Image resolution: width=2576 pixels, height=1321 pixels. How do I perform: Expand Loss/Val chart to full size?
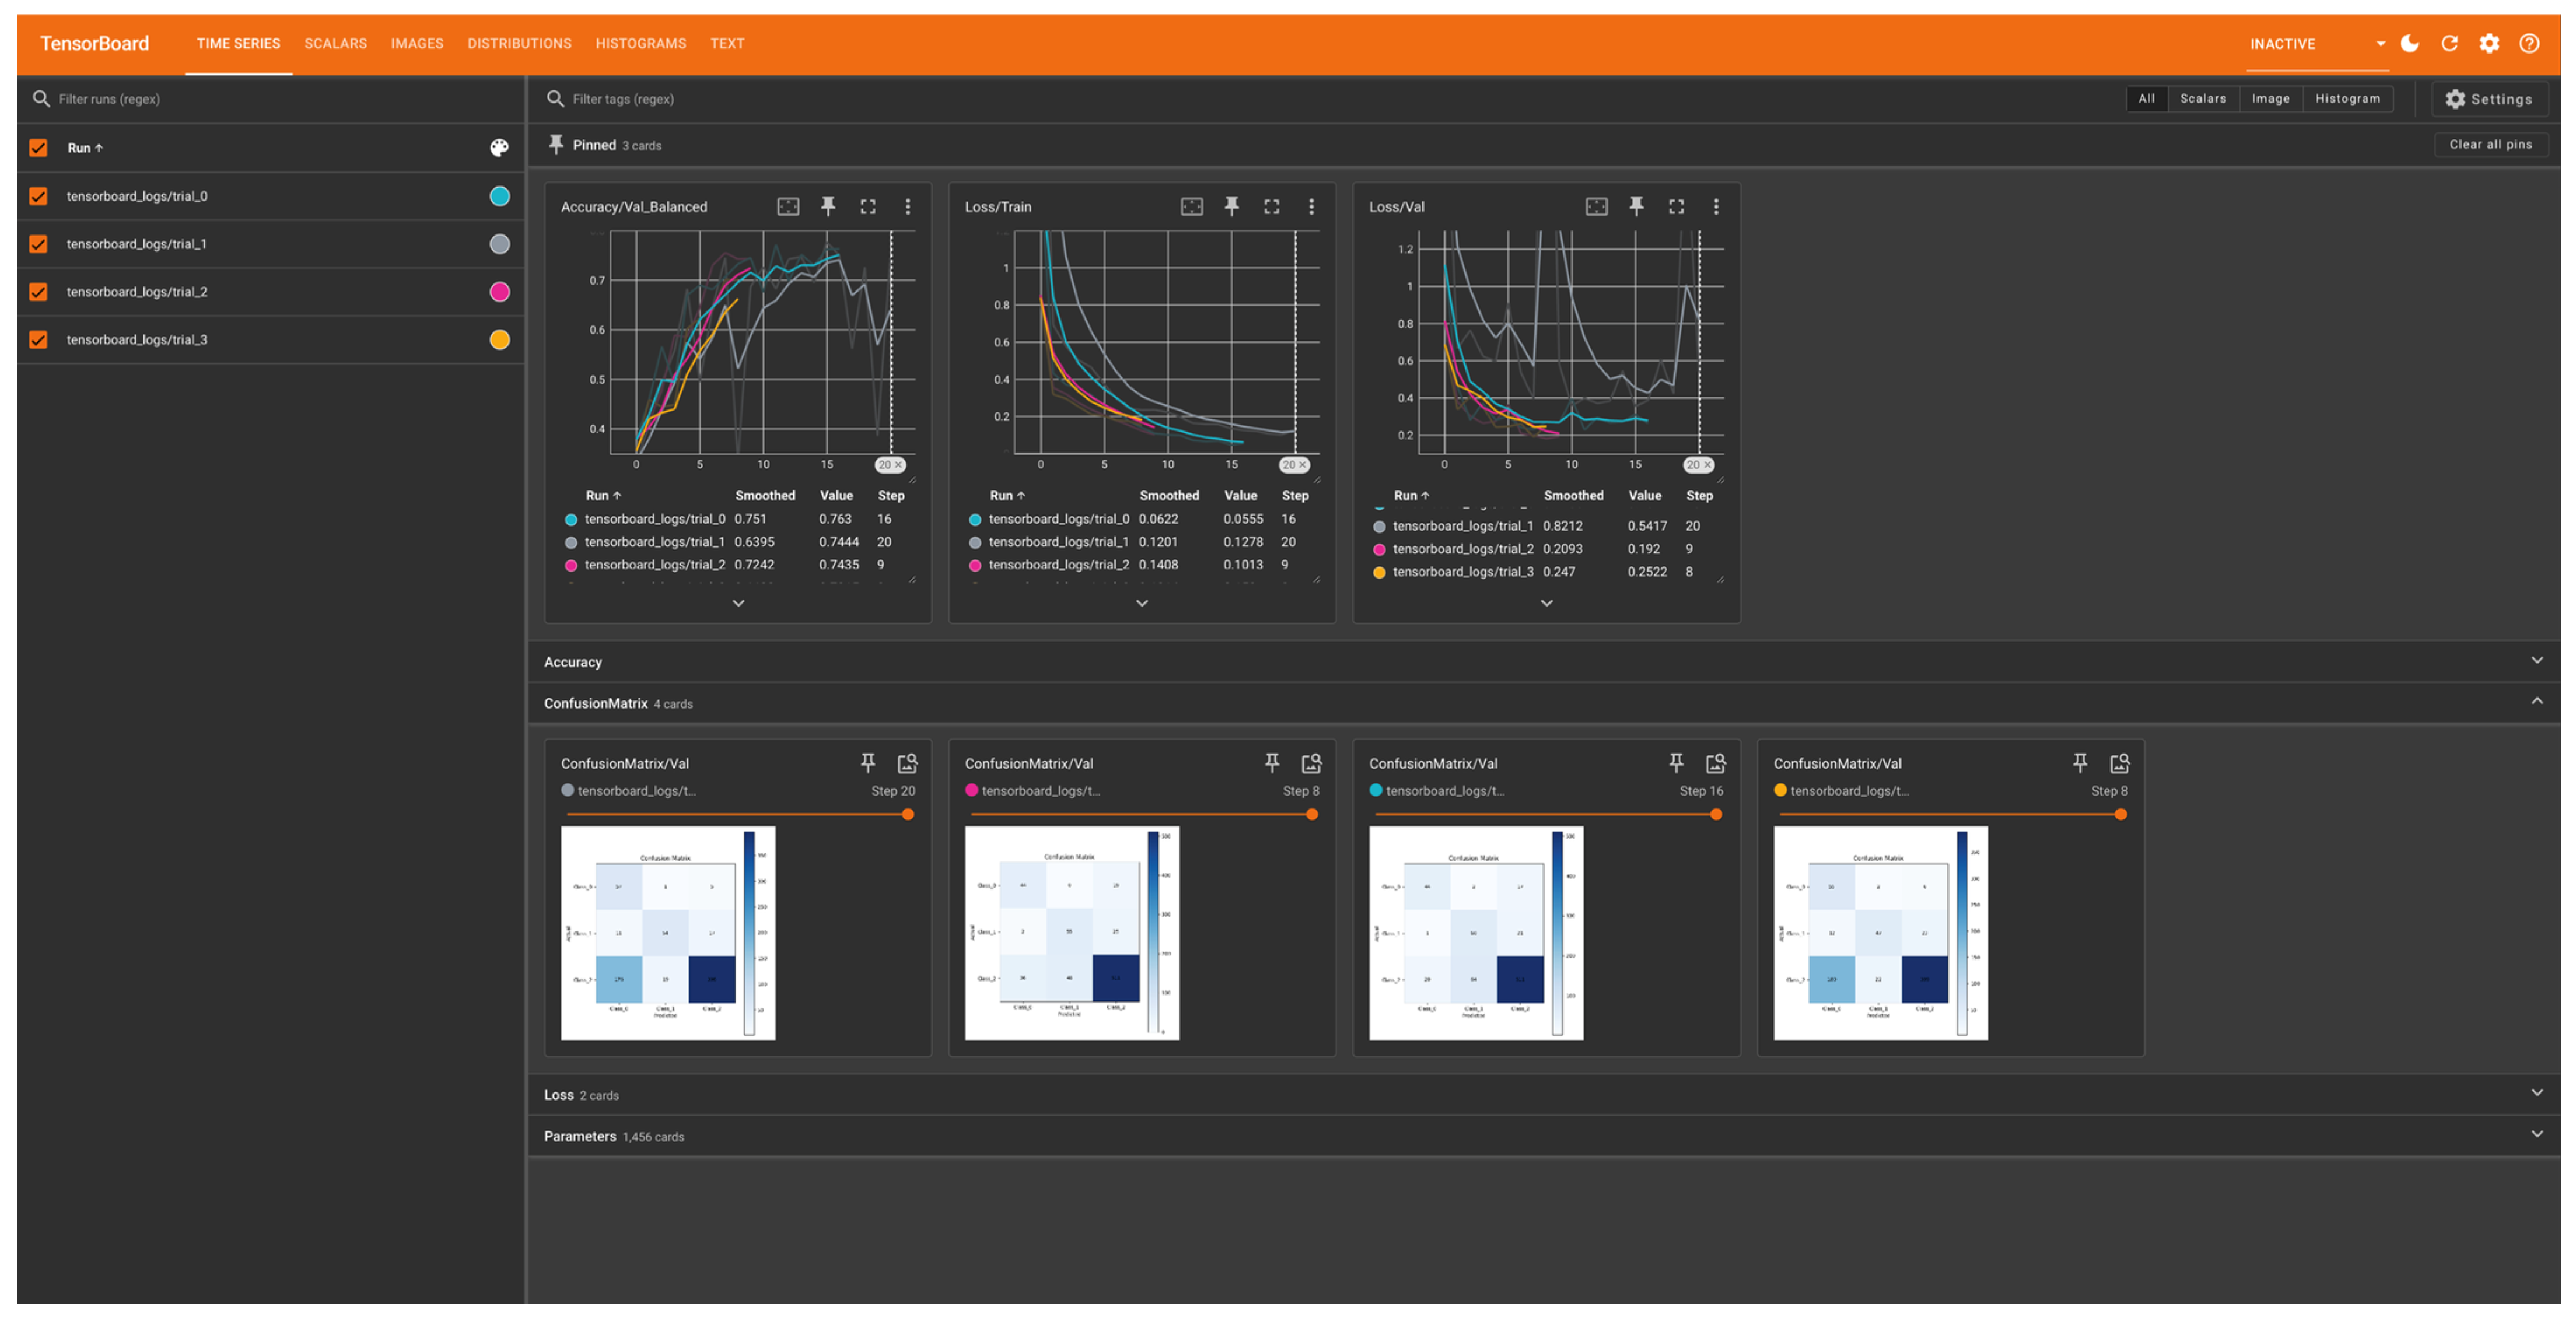tap(1676, 206)
